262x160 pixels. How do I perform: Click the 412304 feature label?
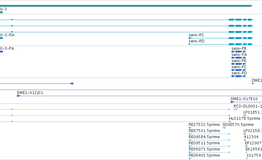(x=251, y=137)
